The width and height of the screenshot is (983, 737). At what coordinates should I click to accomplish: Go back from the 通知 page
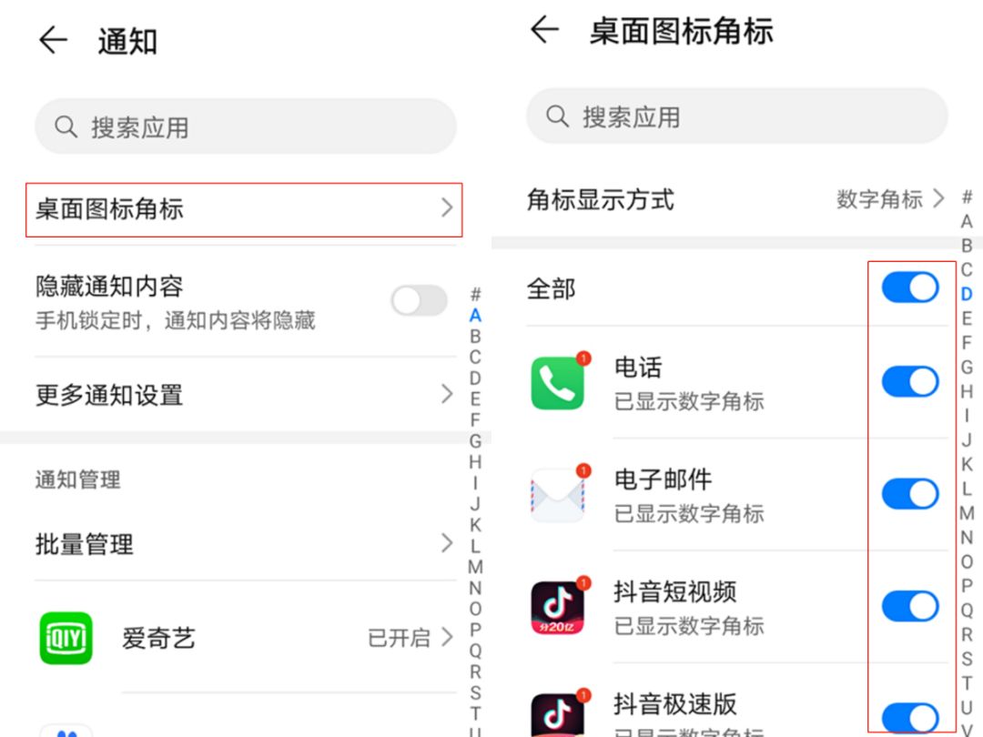click(54, 41)
